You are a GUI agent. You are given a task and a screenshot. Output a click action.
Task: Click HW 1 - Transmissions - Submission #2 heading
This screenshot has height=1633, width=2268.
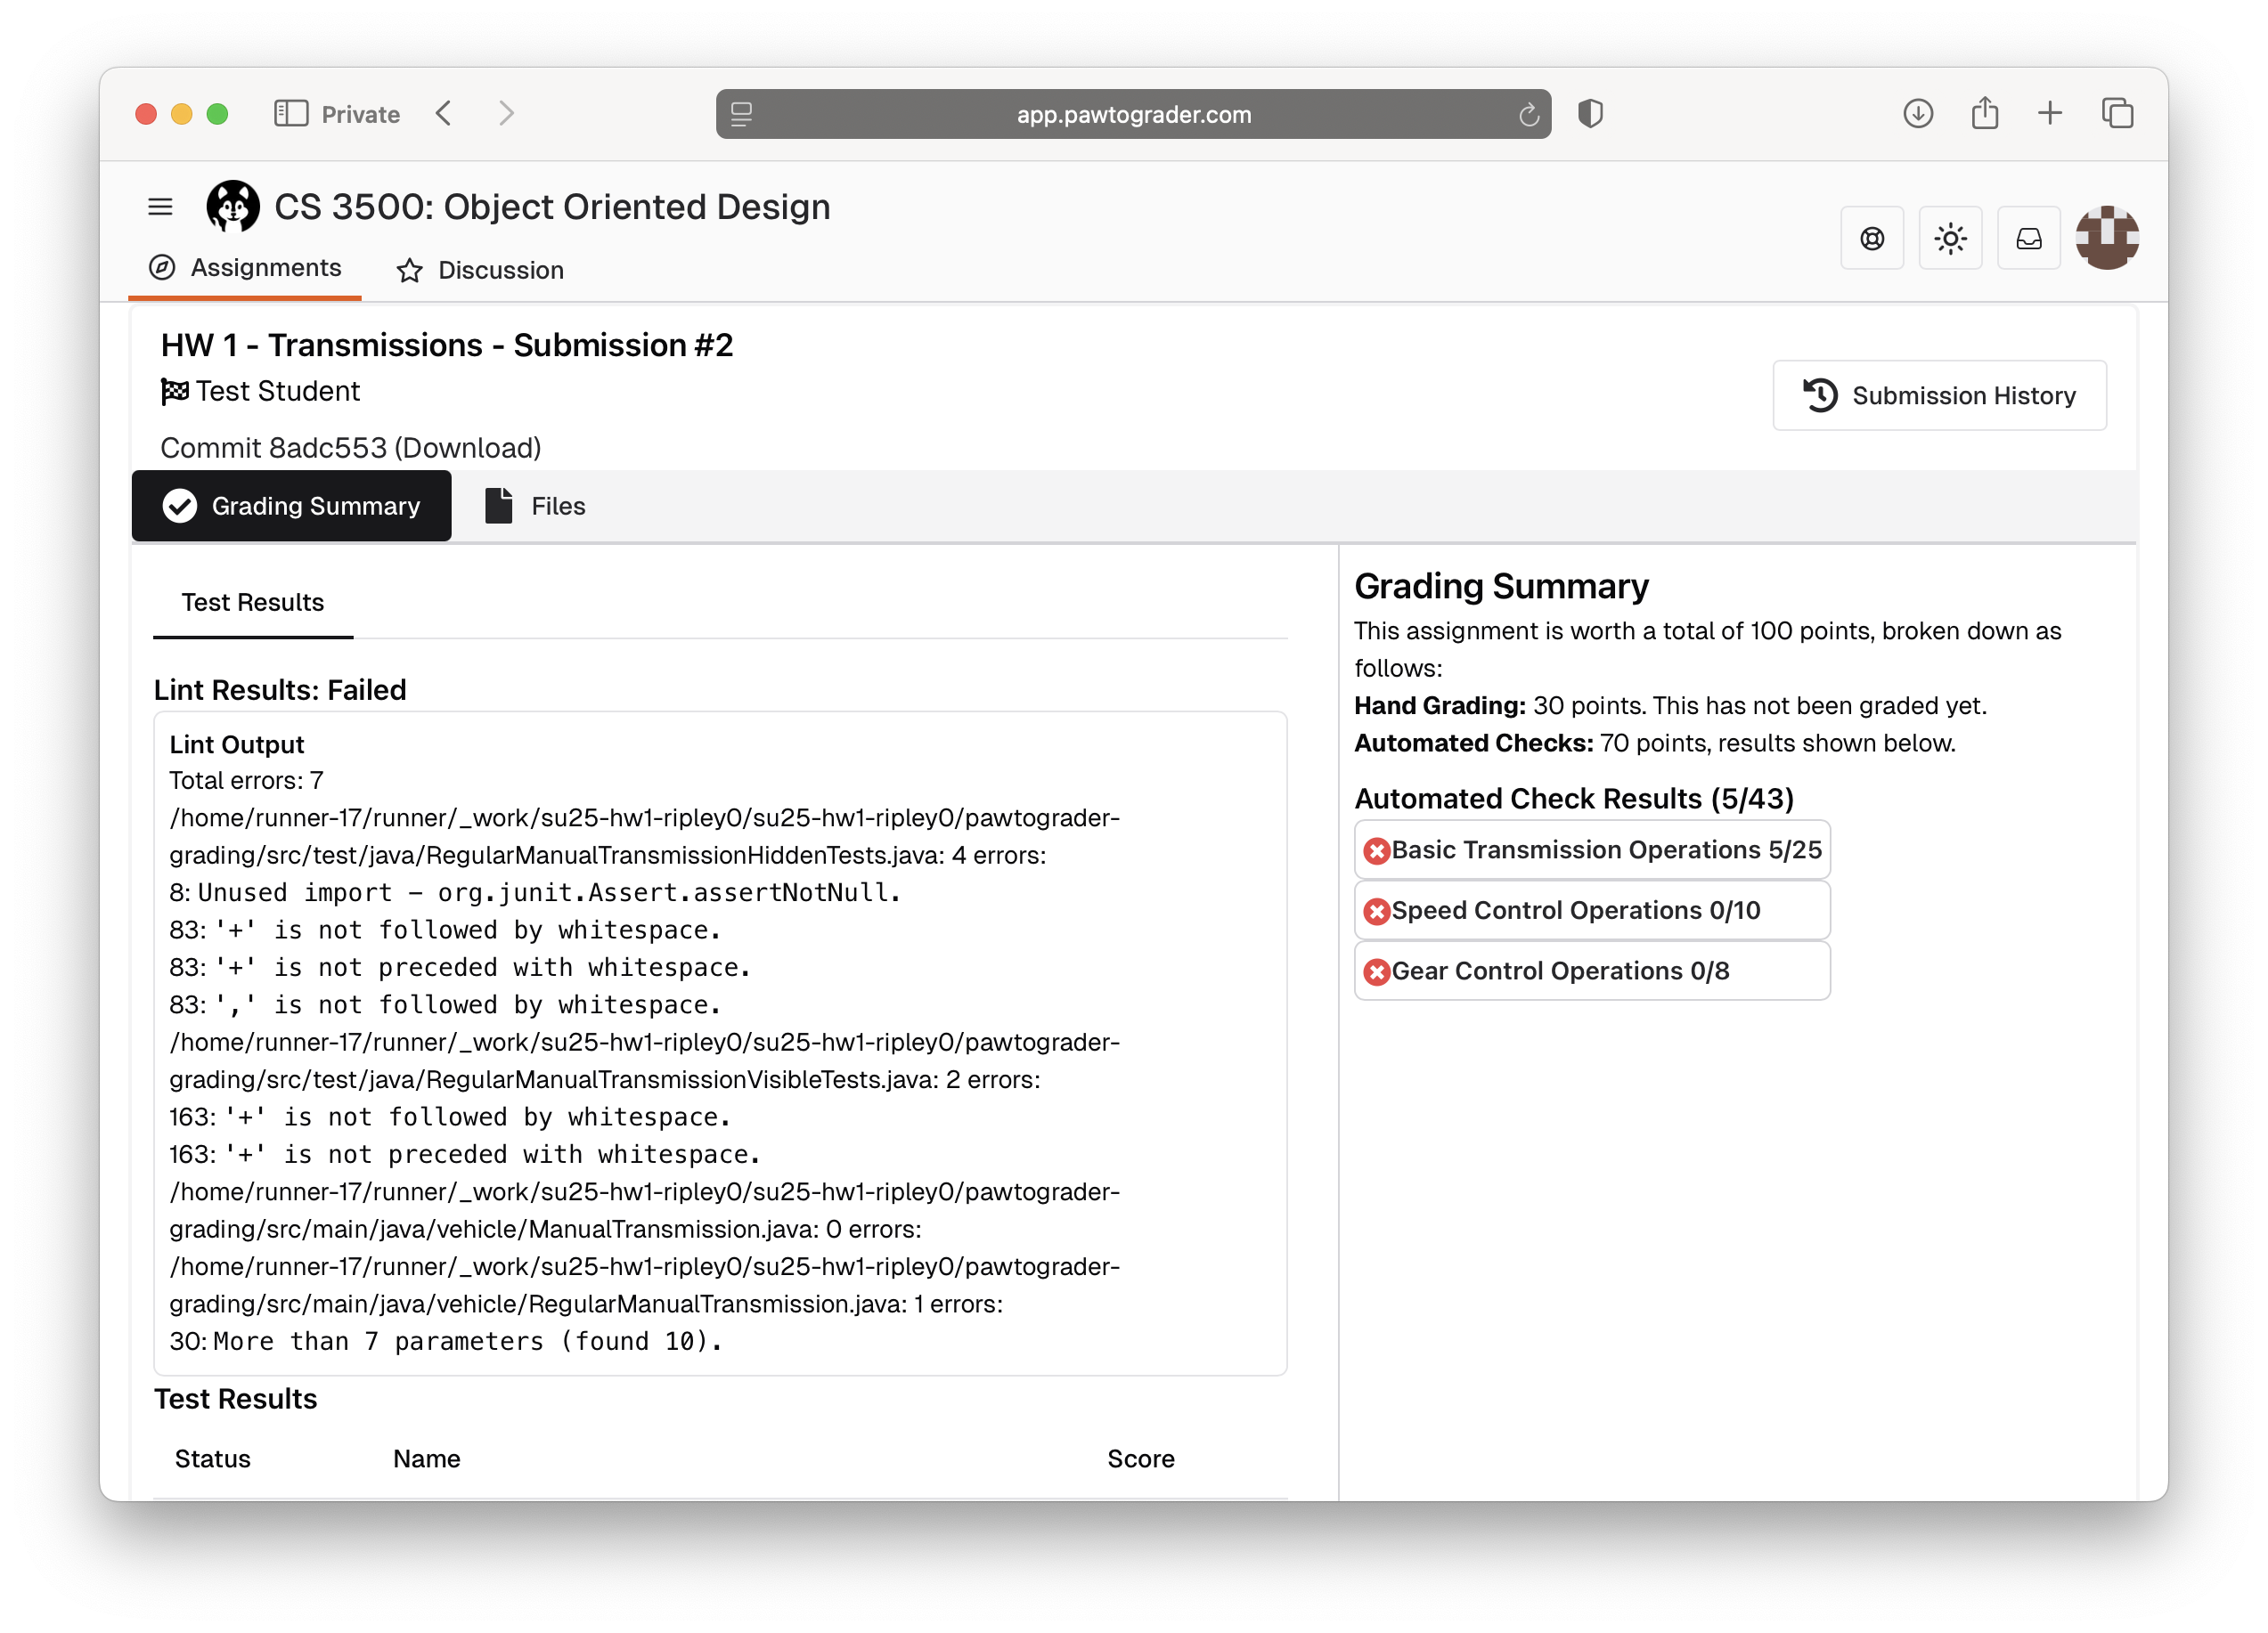(x=447, y=345)
